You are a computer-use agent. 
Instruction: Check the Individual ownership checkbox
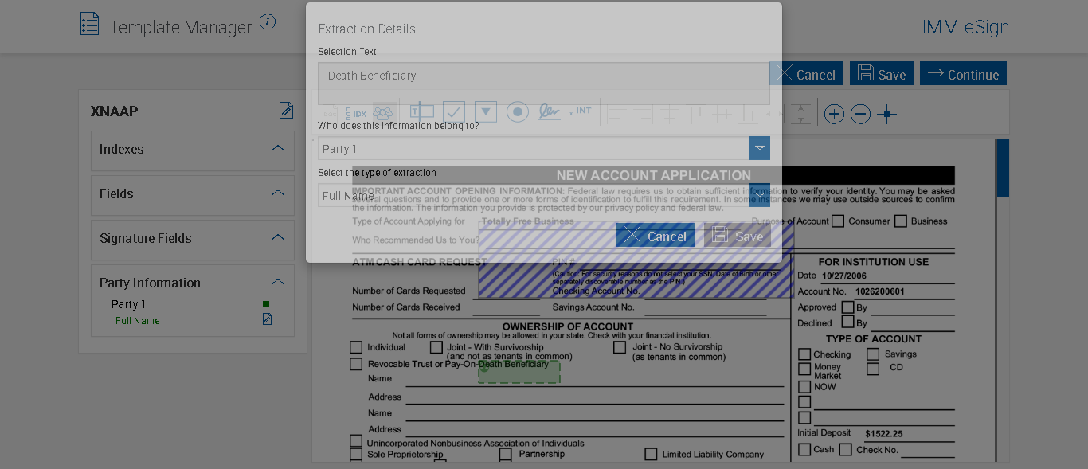pos(356,347)
